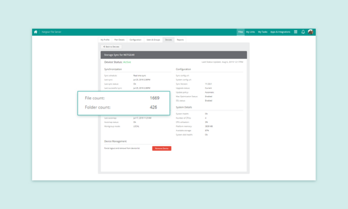Open the notifications bell
348x209 pixels.
pos(303,32)
